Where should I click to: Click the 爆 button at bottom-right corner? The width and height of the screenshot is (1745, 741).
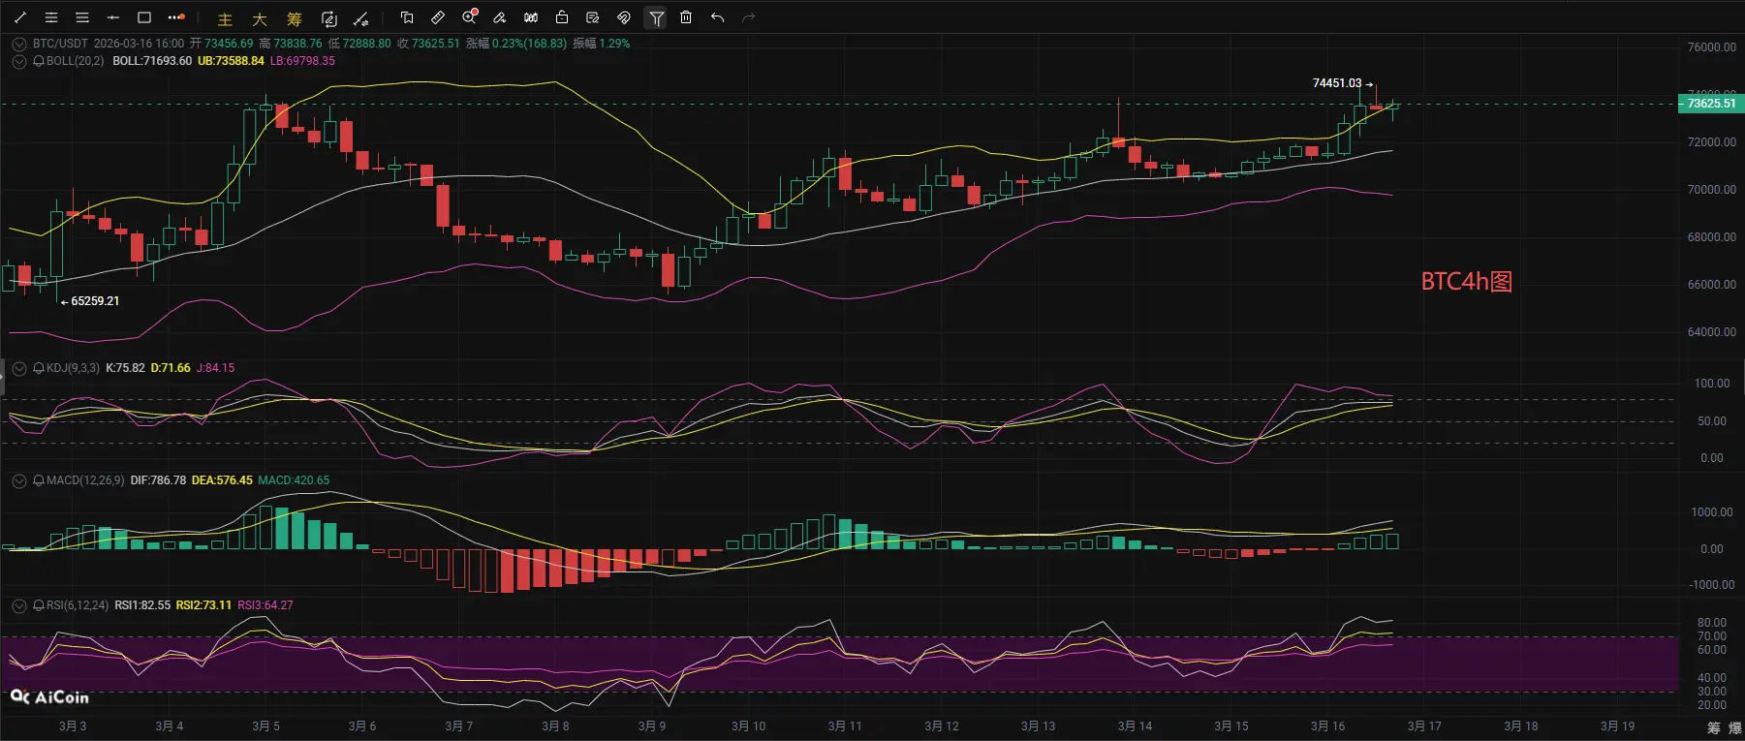[1734, 727]
